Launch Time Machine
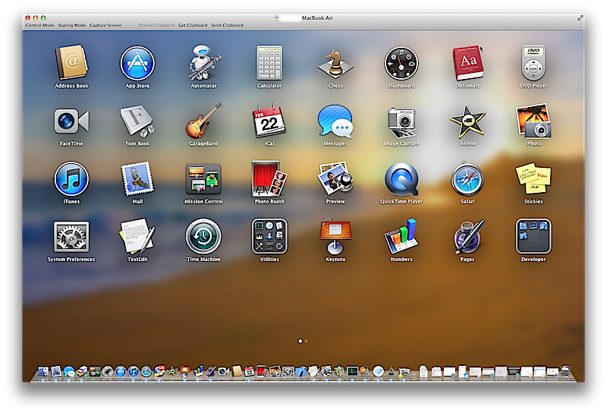Screen dimensions: 607x413 point(203,236)
